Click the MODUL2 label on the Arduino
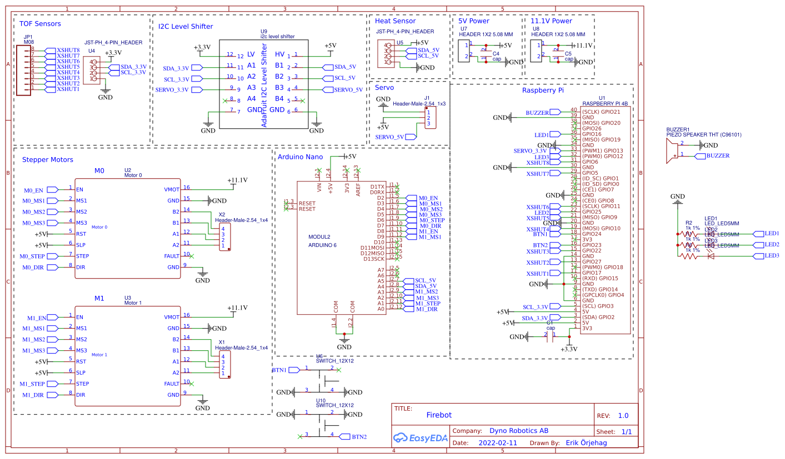This screenshot has height=459, width=785. tap(319, 237)
